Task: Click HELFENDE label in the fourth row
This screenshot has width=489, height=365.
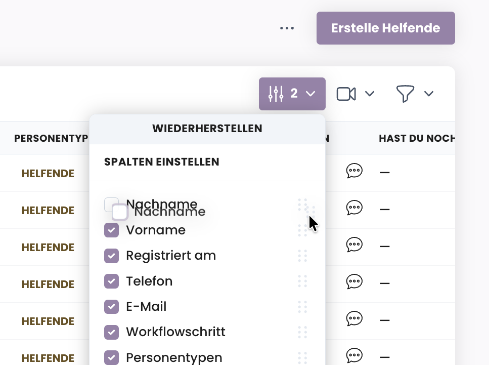Action: 48,285
